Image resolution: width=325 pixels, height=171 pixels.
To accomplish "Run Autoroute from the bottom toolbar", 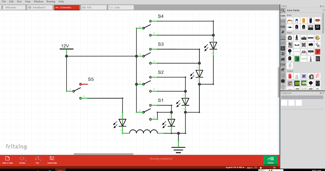I will point(52,159).
